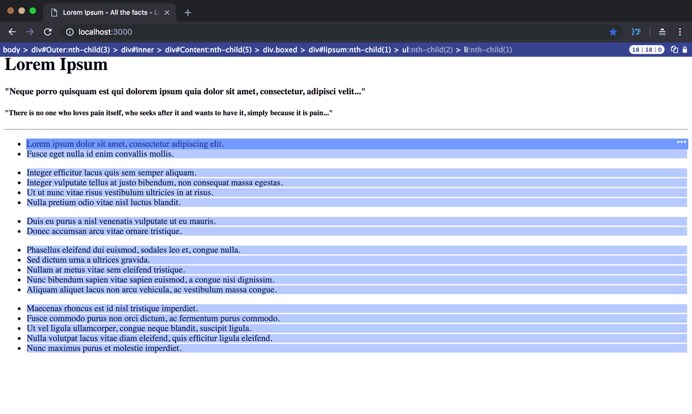Click the 18 | 18 | 0 match counter
This screenshot has height=414, width=692.
click(647, 50)
